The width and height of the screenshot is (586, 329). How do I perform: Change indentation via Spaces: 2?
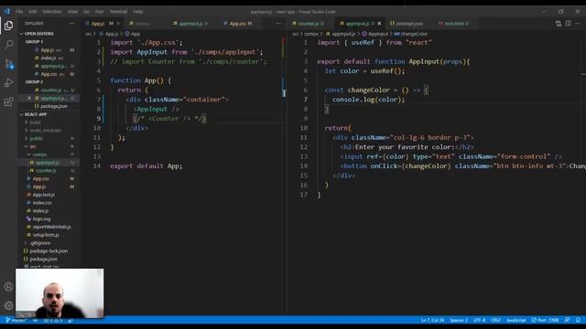pyautogui.click(x=459, y=320)
